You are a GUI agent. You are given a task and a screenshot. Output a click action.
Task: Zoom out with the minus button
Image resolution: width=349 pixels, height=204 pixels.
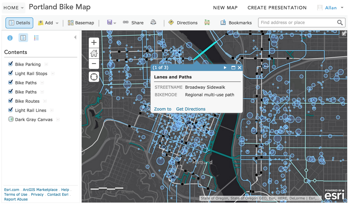[94, 64]
